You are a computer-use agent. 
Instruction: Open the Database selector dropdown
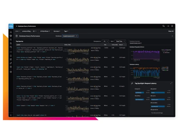point(70,36)
